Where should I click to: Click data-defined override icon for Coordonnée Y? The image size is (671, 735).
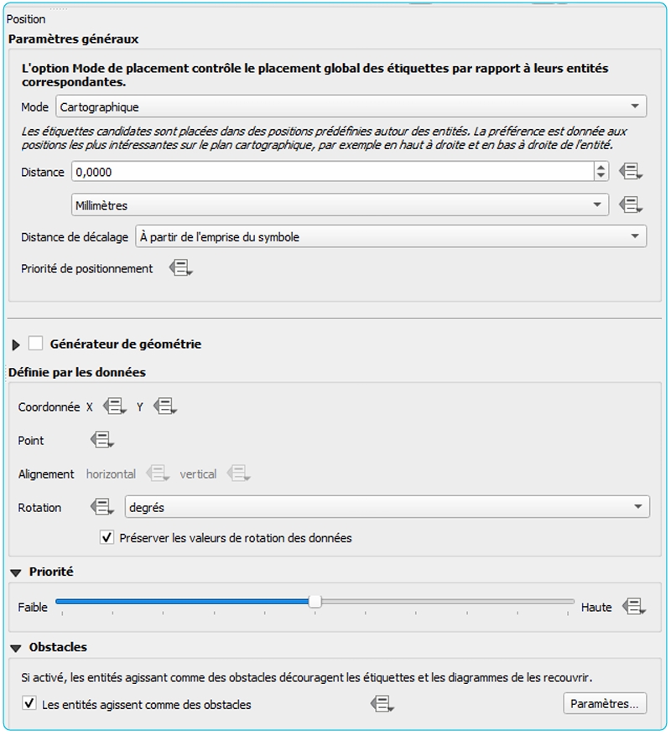tap(165, 406)
